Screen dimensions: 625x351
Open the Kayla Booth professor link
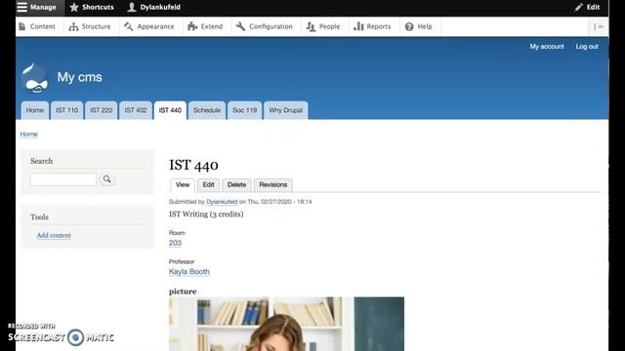pyautogui.click(x=188, y=271)
